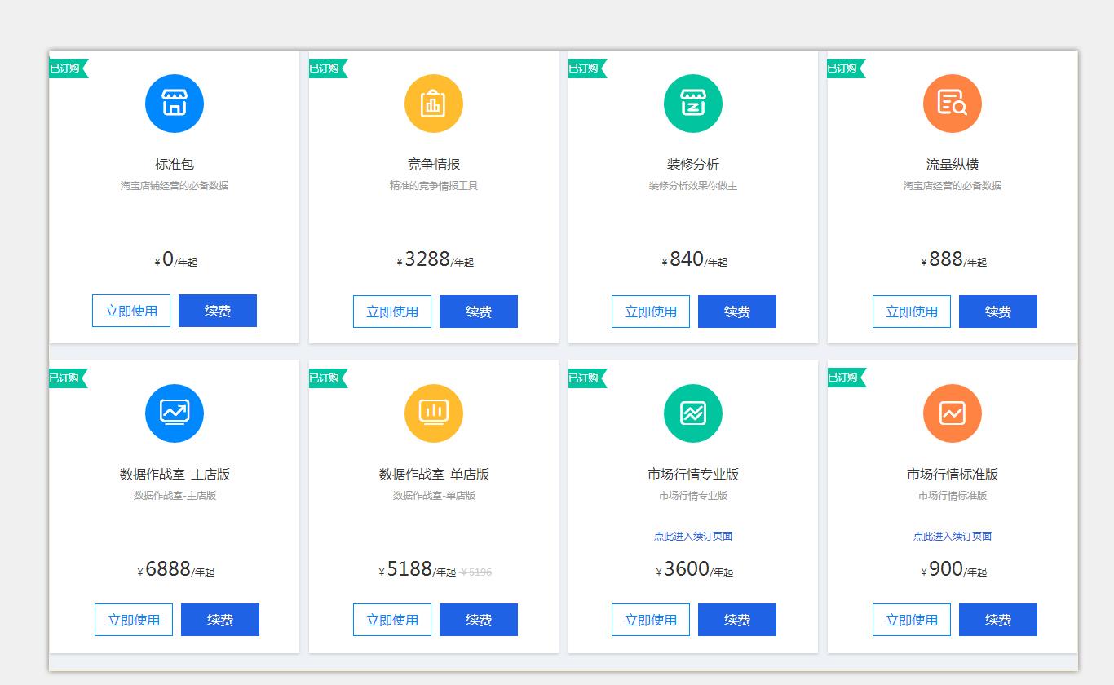Renew 竞争情报 with the 续费 button

[479, 312]
